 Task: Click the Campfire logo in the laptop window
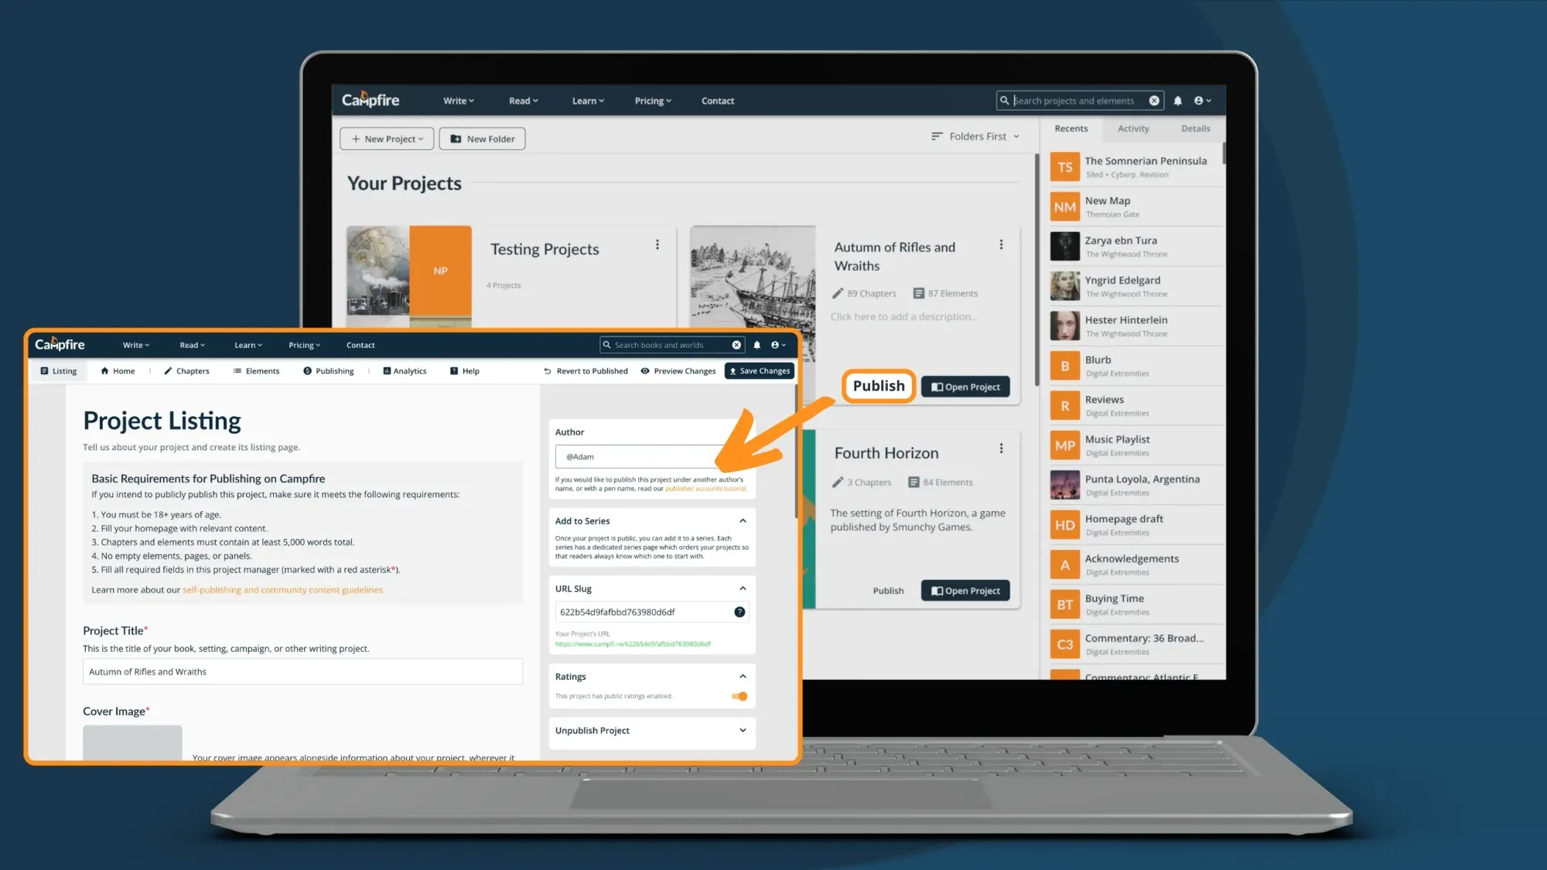(x=371, y=100)
